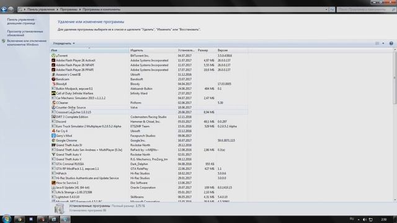Select the Discord program row
This screenshot has width=397, height=223.
(149, 121)
